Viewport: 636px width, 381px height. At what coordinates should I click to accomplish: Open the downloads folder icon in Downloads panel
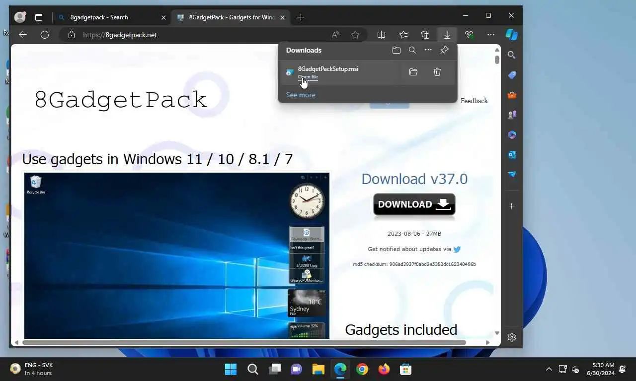(x=396, y=50)
